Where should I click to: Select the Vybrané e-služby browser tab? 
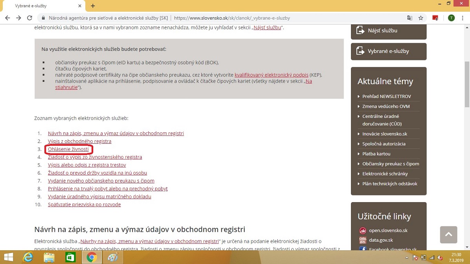[43, 6]
